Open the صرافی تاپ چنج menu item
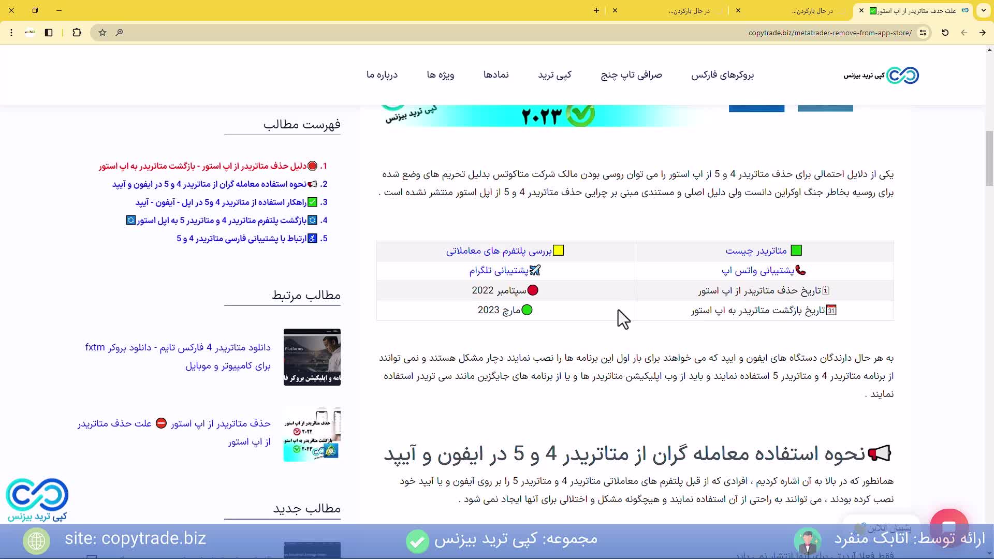Image resolution: width=994 pixels, height=559 pixels. (x=631, y=75)
